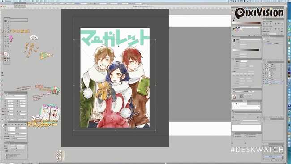Toggle visibility eye of the top layer
The image size is (291, 164).
tap(264, 64)
